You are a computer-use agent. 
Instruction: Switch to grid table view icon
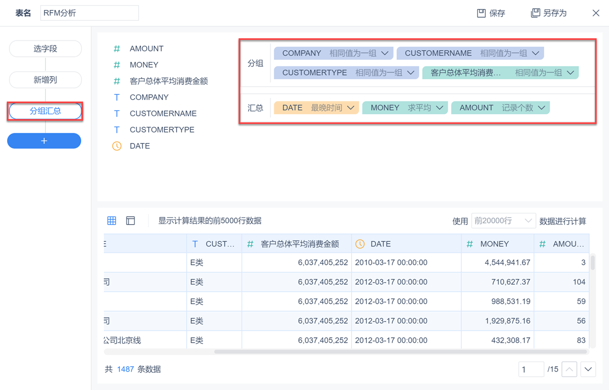(112, 221)
